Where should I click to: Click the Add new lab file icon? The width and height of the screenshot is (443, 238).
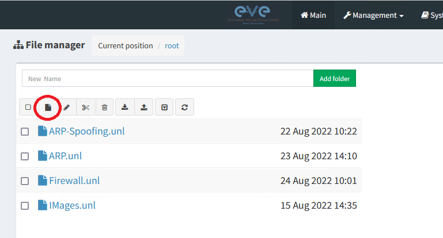[48, 107]
